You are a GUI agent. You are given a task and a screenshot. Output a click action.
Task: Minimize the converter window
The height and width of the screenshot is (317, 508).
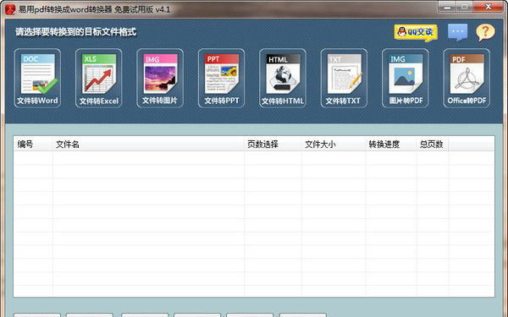(447, 7)
